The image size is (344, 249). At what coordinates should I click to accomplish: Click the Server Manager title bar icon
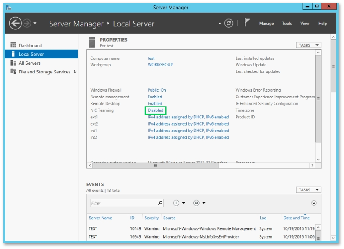[x=8, y=8]
